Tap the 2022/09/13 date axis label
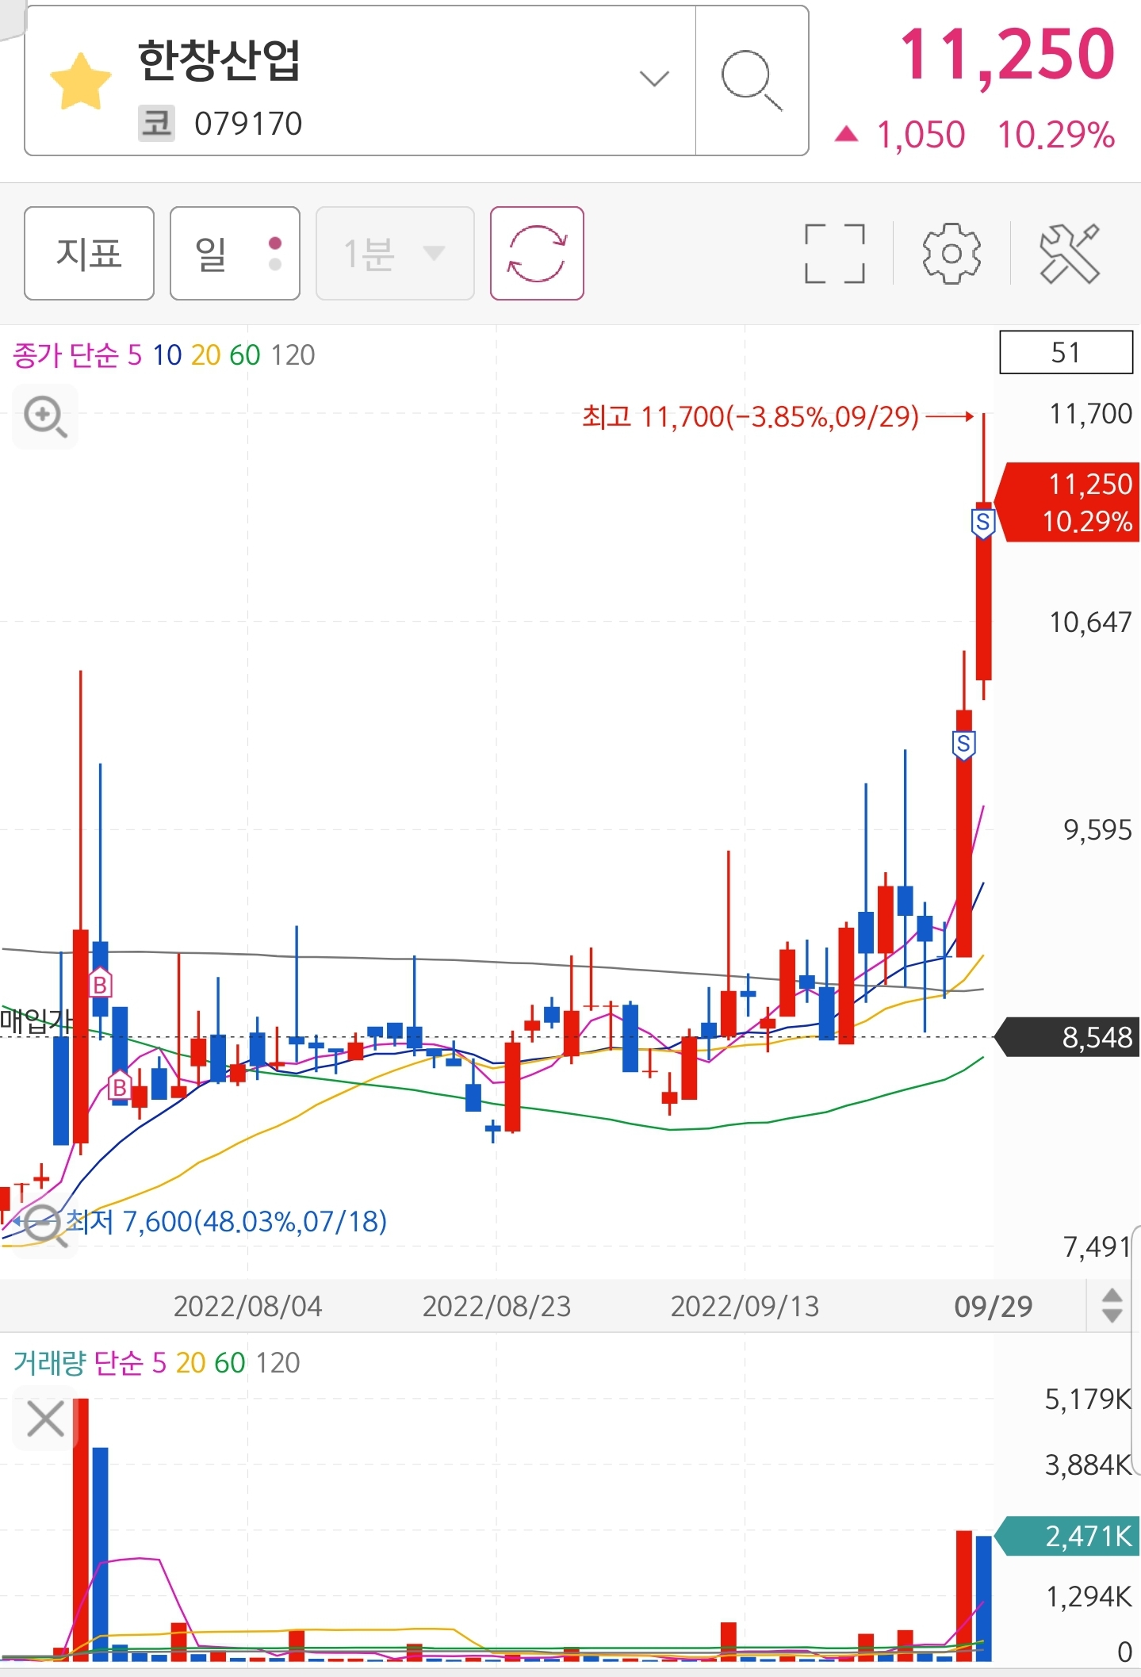The width and height of the screenshot is (1141, 1677). 745,1306
